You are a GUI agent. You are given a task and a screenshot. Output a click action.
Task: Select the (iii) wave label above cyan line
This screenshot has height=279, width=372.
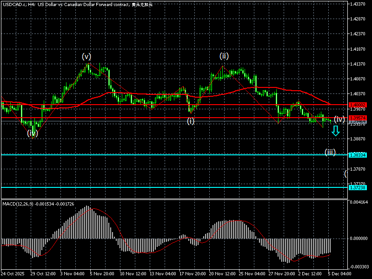click(330, 152)
